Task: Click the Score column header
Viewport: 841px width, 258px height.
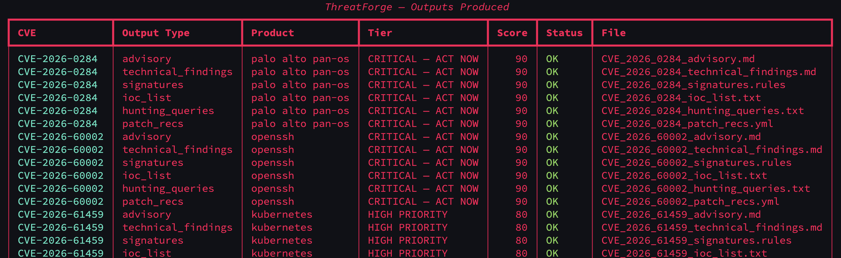Action: (512, 33)
